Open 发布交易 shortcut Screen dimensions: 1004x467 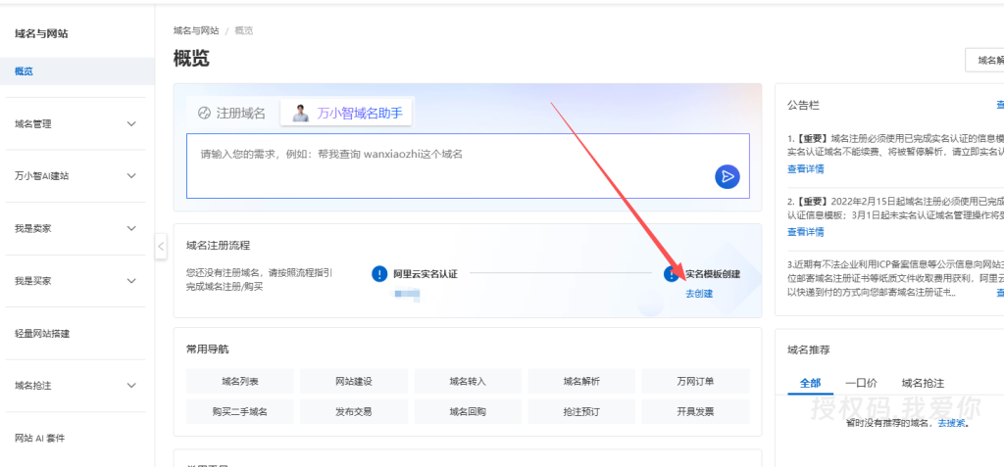tap(354, 411)
